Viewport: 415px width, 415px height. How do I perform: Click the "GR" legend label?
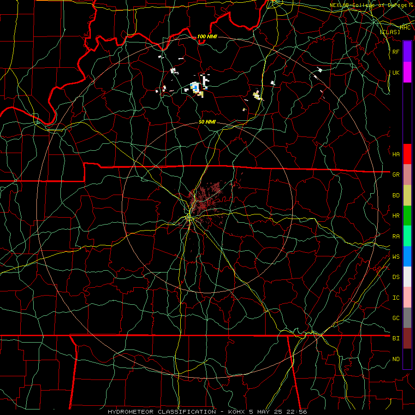click(x=396, y=174)
